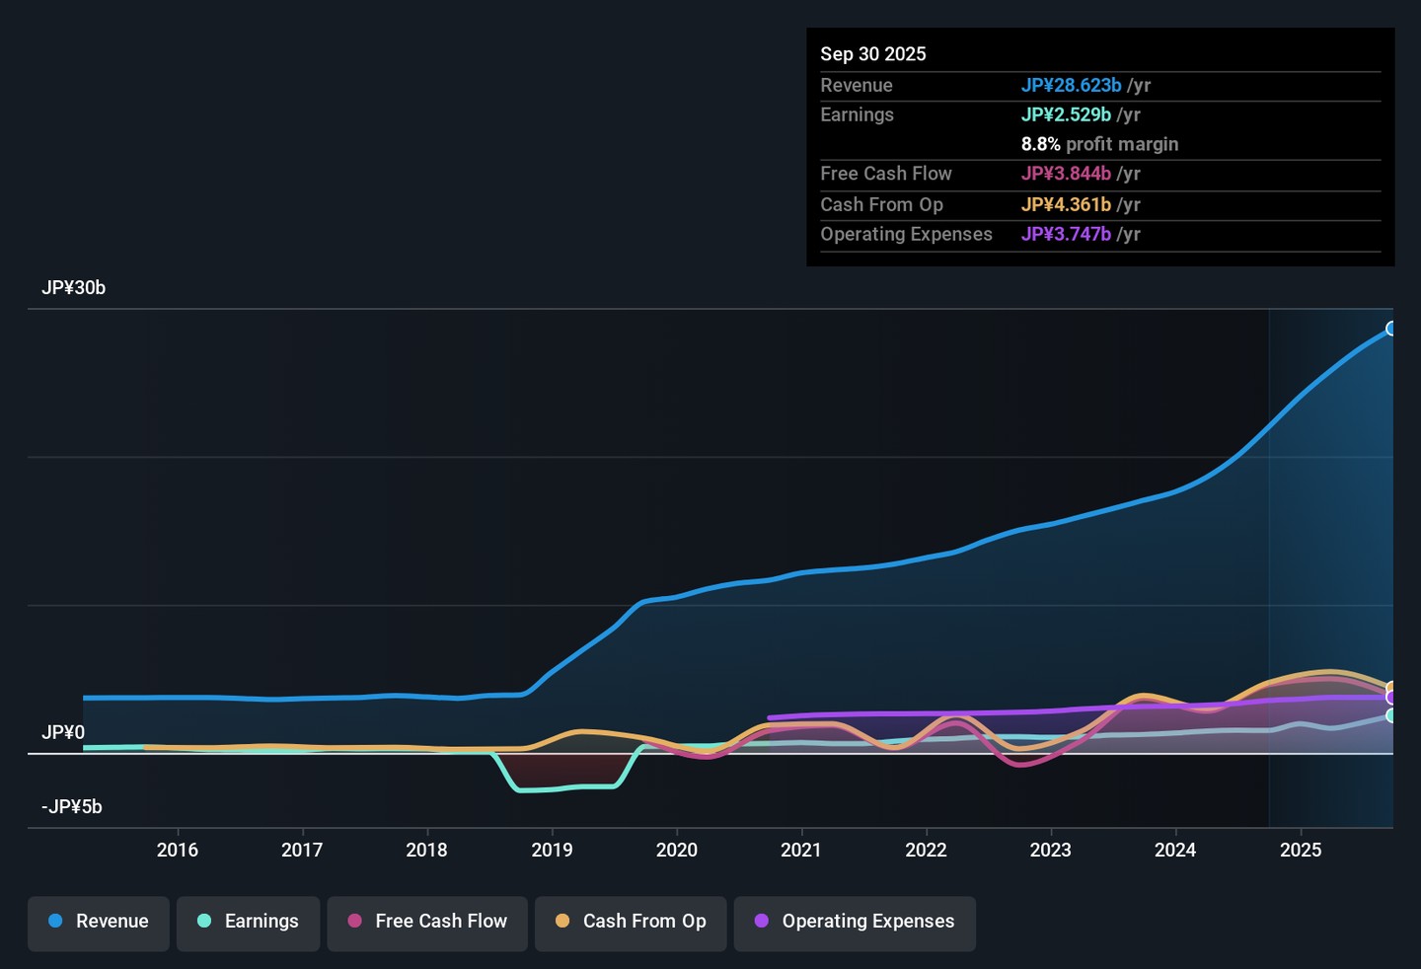Click the JP¥28.623b revenue value in tooltip
Viewport: 1421px width, 969px height.
pos(1072,86)
